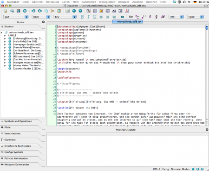Screen dimensions: 209x171
Task: Click the first round status bar icon
Action: click(193, 169)
